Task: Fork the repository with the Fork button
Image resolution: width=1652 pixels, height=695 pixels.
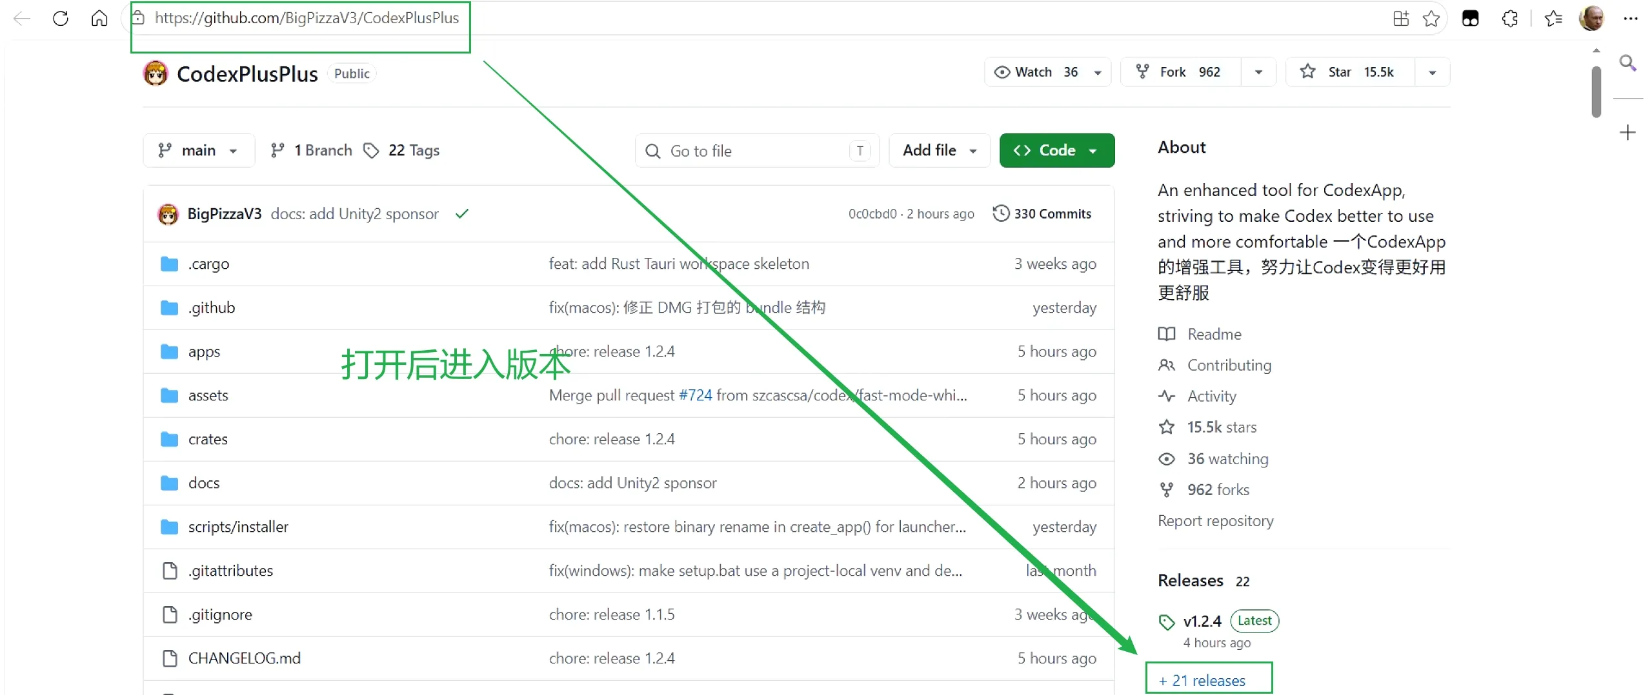Action: tap(1181, 72)
